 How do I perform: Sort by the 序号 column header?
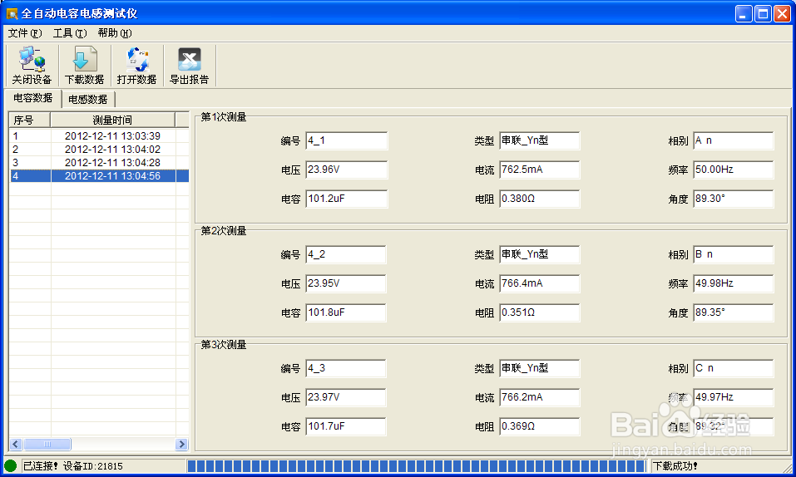[x=29, y=120]
